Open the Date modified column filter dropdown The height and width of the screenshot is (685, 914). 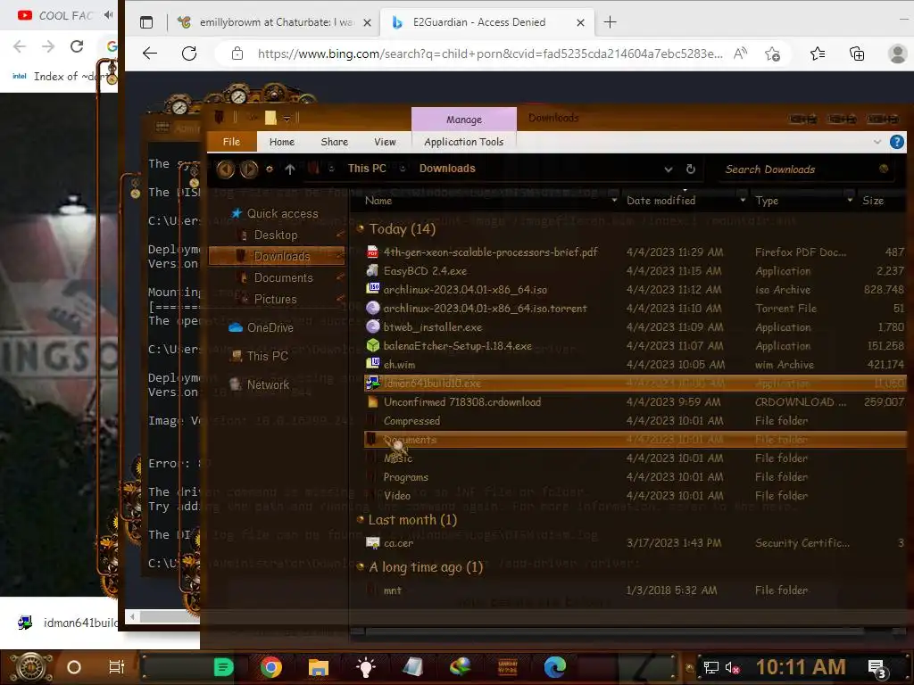tap(742, 201)
